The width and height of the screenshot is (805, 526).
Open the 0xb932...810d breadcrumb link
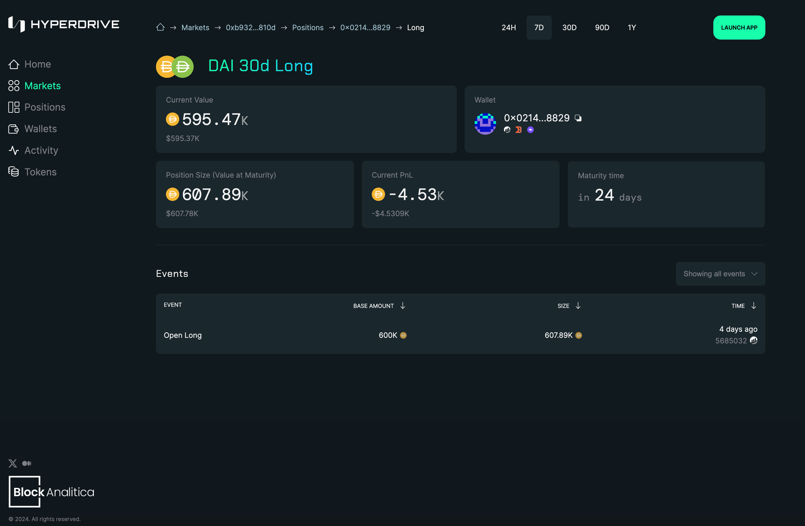point(250,27)
